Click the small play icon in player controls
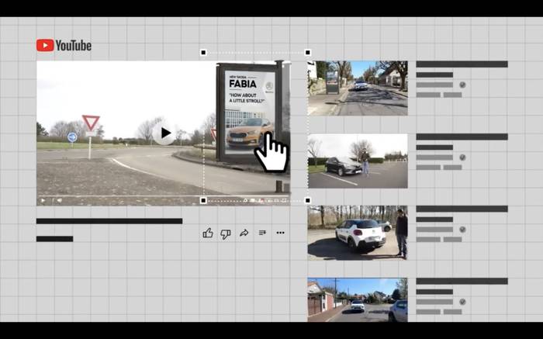This screenshot has width=543, height=339. click(x=43, y=200)
